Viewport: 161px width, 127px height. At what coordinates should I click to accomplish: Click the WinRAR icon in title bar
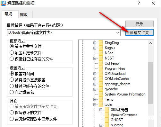(x=3, y=3)
